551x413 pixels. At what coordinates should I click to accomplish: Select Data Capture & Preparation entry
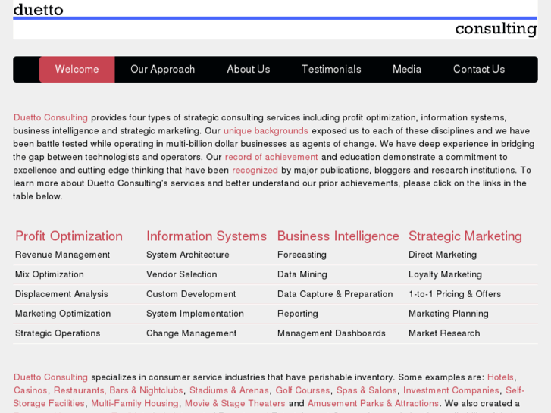pyautogui.click(x=335, y=294)
